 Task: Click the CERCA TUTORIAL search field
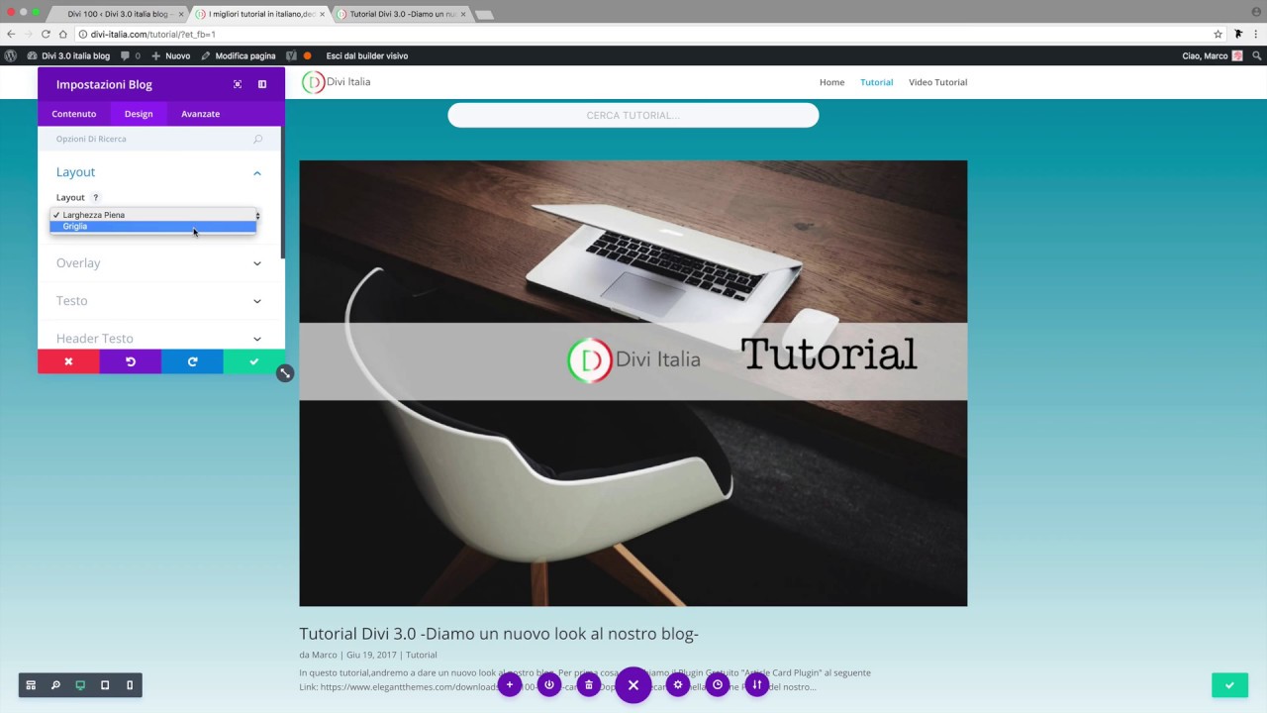[633, 115]
